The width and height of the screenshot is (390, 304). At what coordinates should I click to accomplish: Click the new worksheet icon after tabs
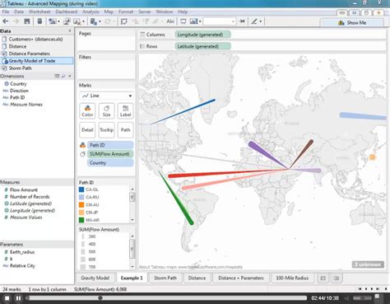[323, 278]
